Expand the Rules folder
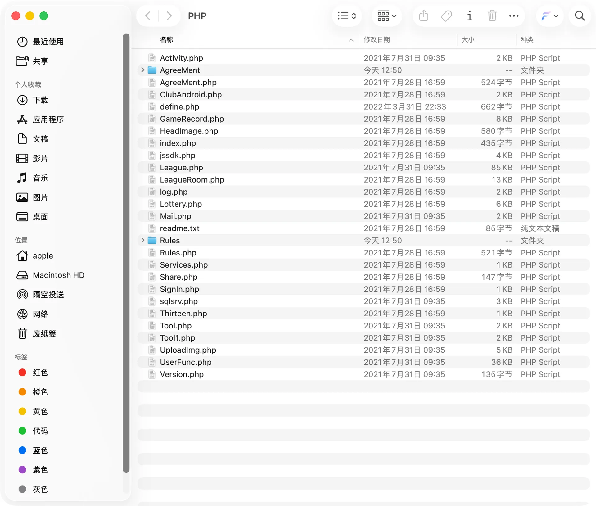This screenshot has height=506, width=596. click(143, 240)
